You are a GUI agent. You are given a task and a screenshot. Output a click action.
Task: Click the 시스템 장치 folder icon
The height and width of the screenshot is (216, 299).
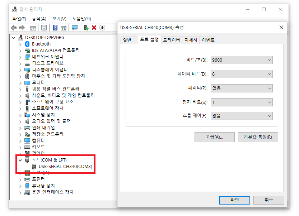pyautogui.click(x=27, y=115)
